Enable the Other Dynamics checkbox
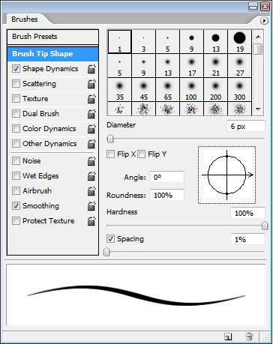273x344 pixels. coord(16,144)
